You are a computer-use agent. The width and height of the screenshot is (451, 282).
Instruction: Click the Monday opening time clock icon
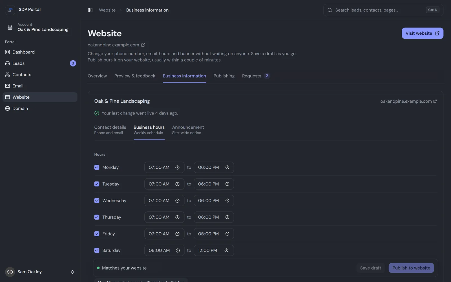click(177, 168)
